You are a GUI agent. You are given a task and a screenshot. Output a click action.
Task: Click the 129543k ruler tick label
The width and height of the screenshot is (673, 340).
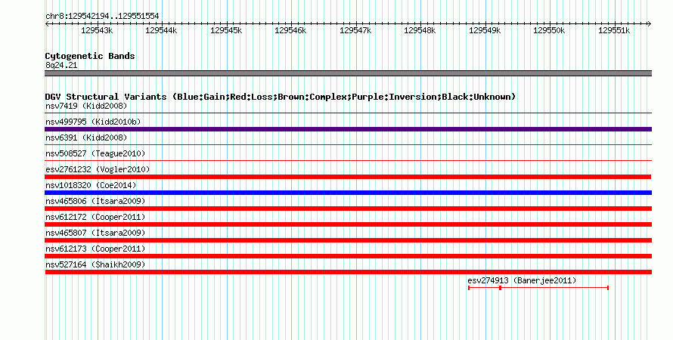[97, 31]
